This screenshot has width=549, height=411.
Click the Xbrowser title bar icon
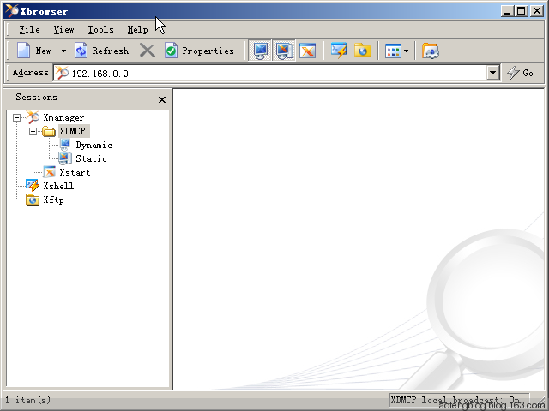pos(12,11)
